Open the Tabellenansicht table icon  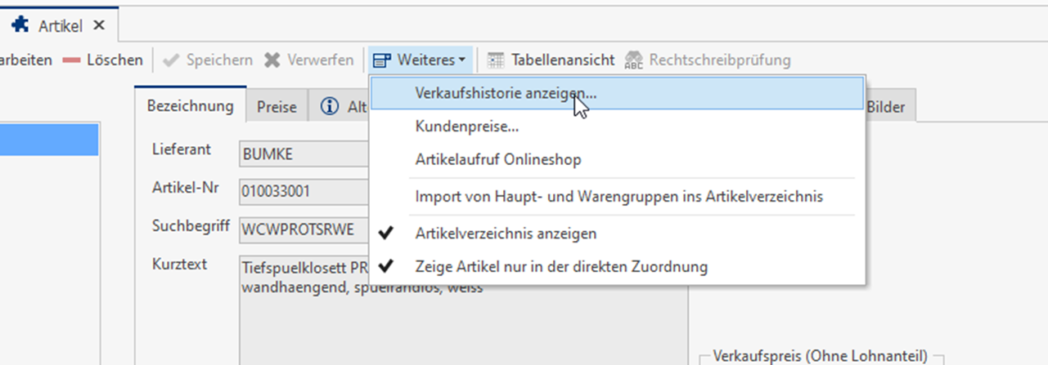tap(495, 60)
